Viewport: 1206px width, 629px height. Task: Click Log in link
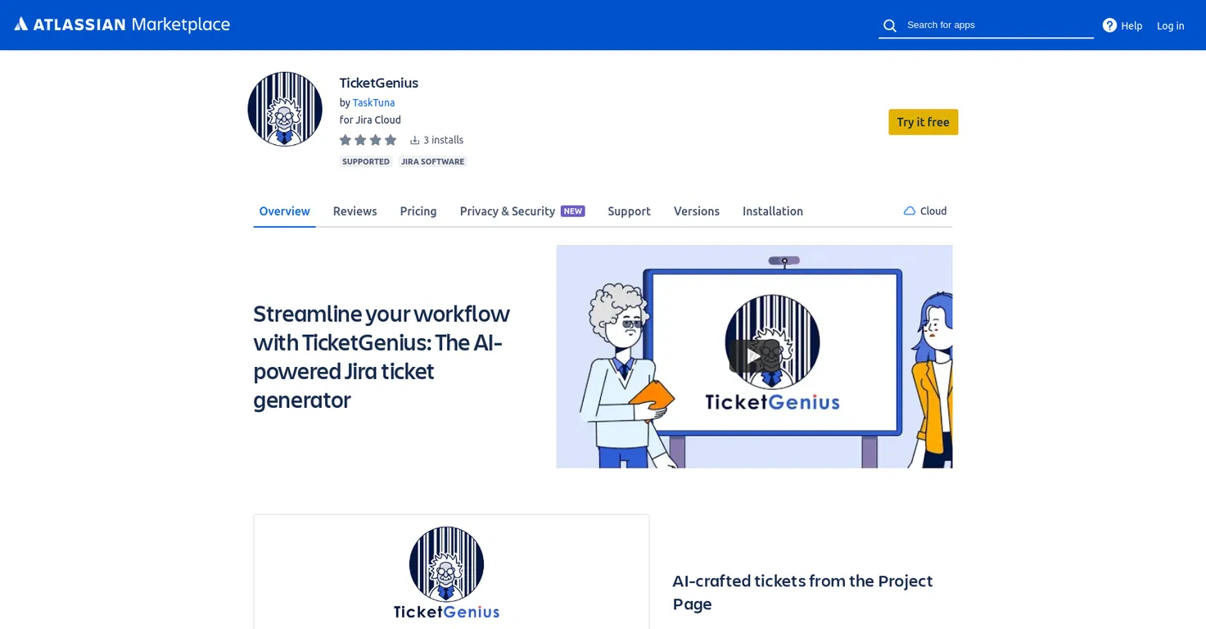click(1171, 25)
